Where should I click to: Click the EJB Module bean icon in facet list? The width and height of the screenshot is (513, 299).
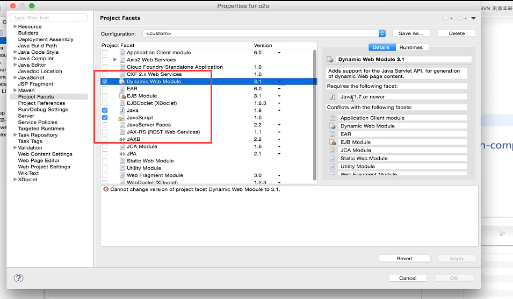click(x=122, y=96)
